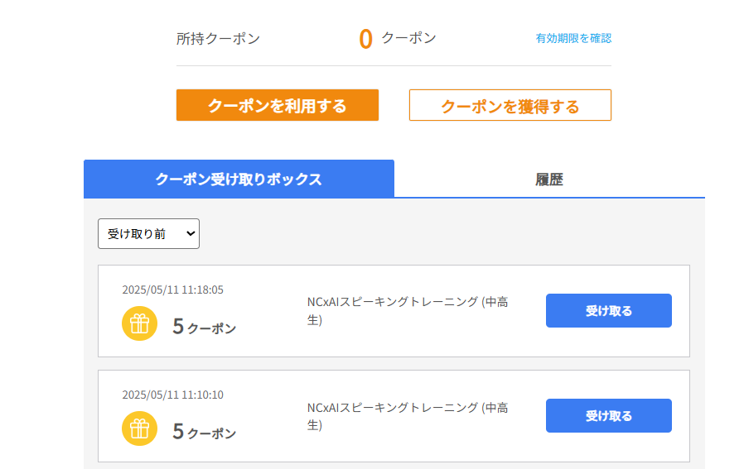
Task: Click the 所持クーポン label
Action: (x=218, y=38)
